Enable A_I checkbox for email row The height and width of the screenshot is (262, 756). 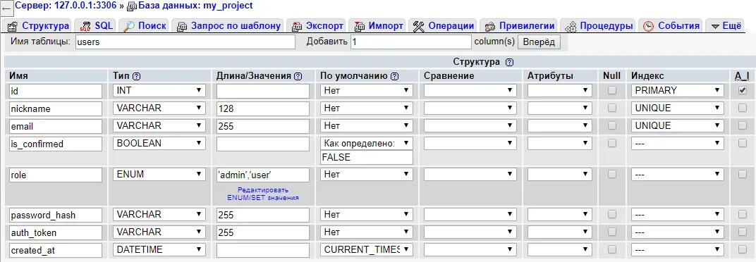743,125
